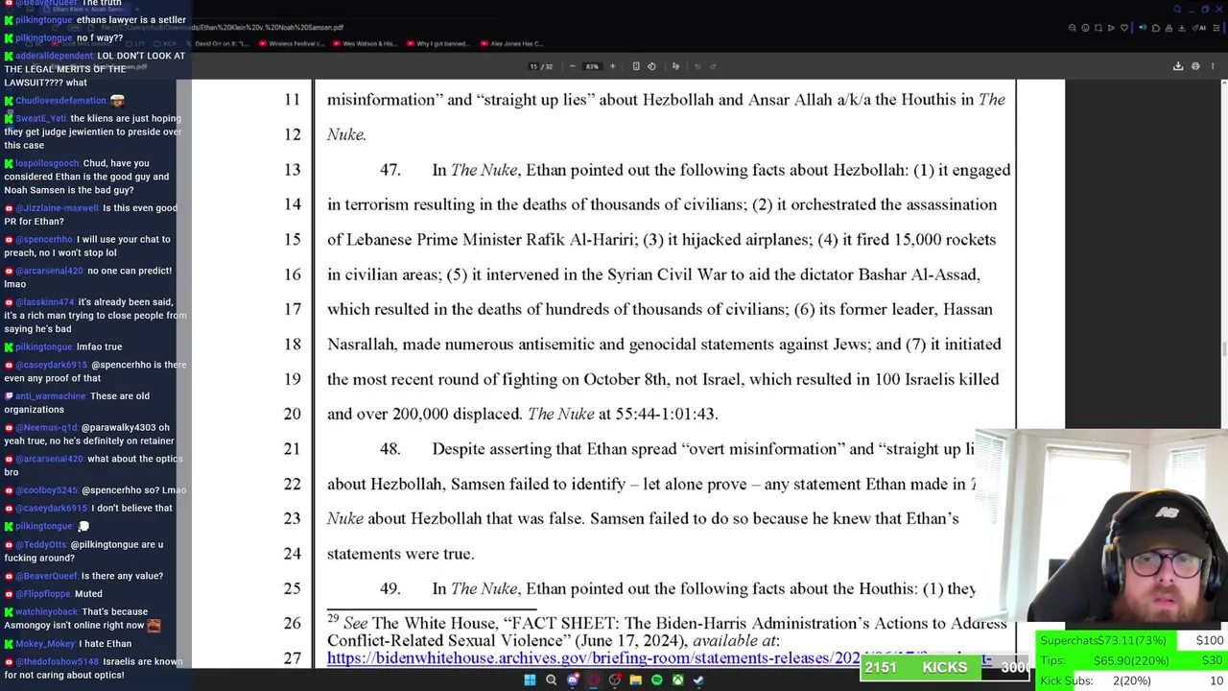Open Xbox app from the taskbar

678,679
